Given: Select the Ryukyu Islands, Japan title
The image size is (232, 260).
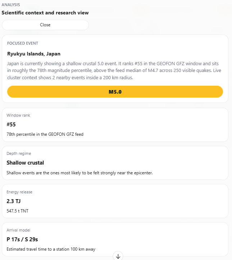Looking at the screenshot, I should click(34, 54).
